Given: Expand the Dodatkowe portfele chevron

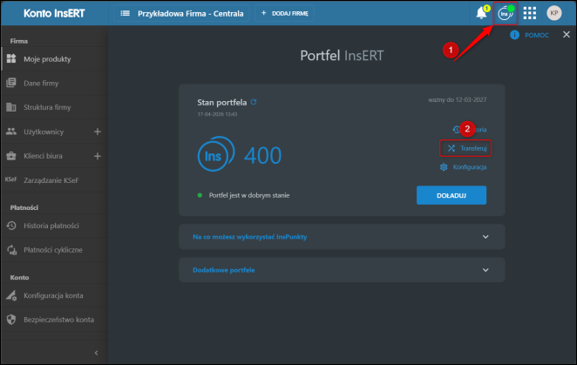Looking at the screenshot, I should click(485, 270).
